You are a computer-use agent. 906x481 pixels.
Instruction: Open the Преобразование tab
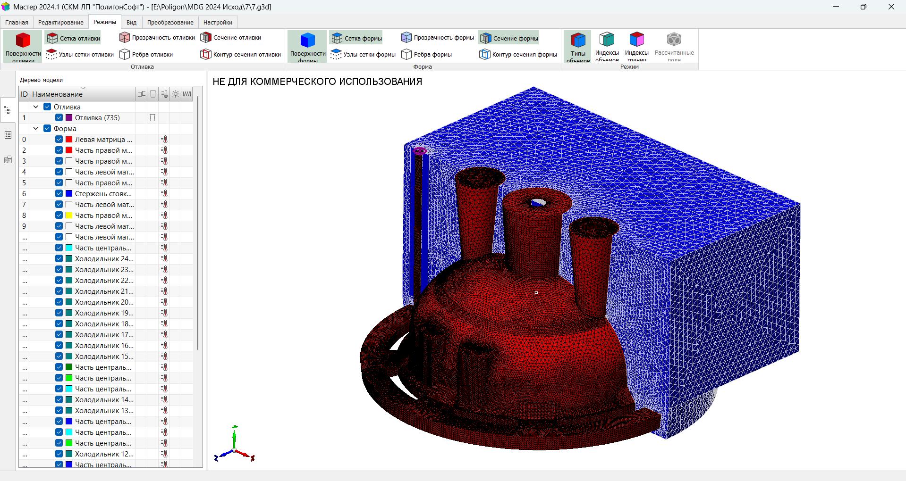click(170, 22)
